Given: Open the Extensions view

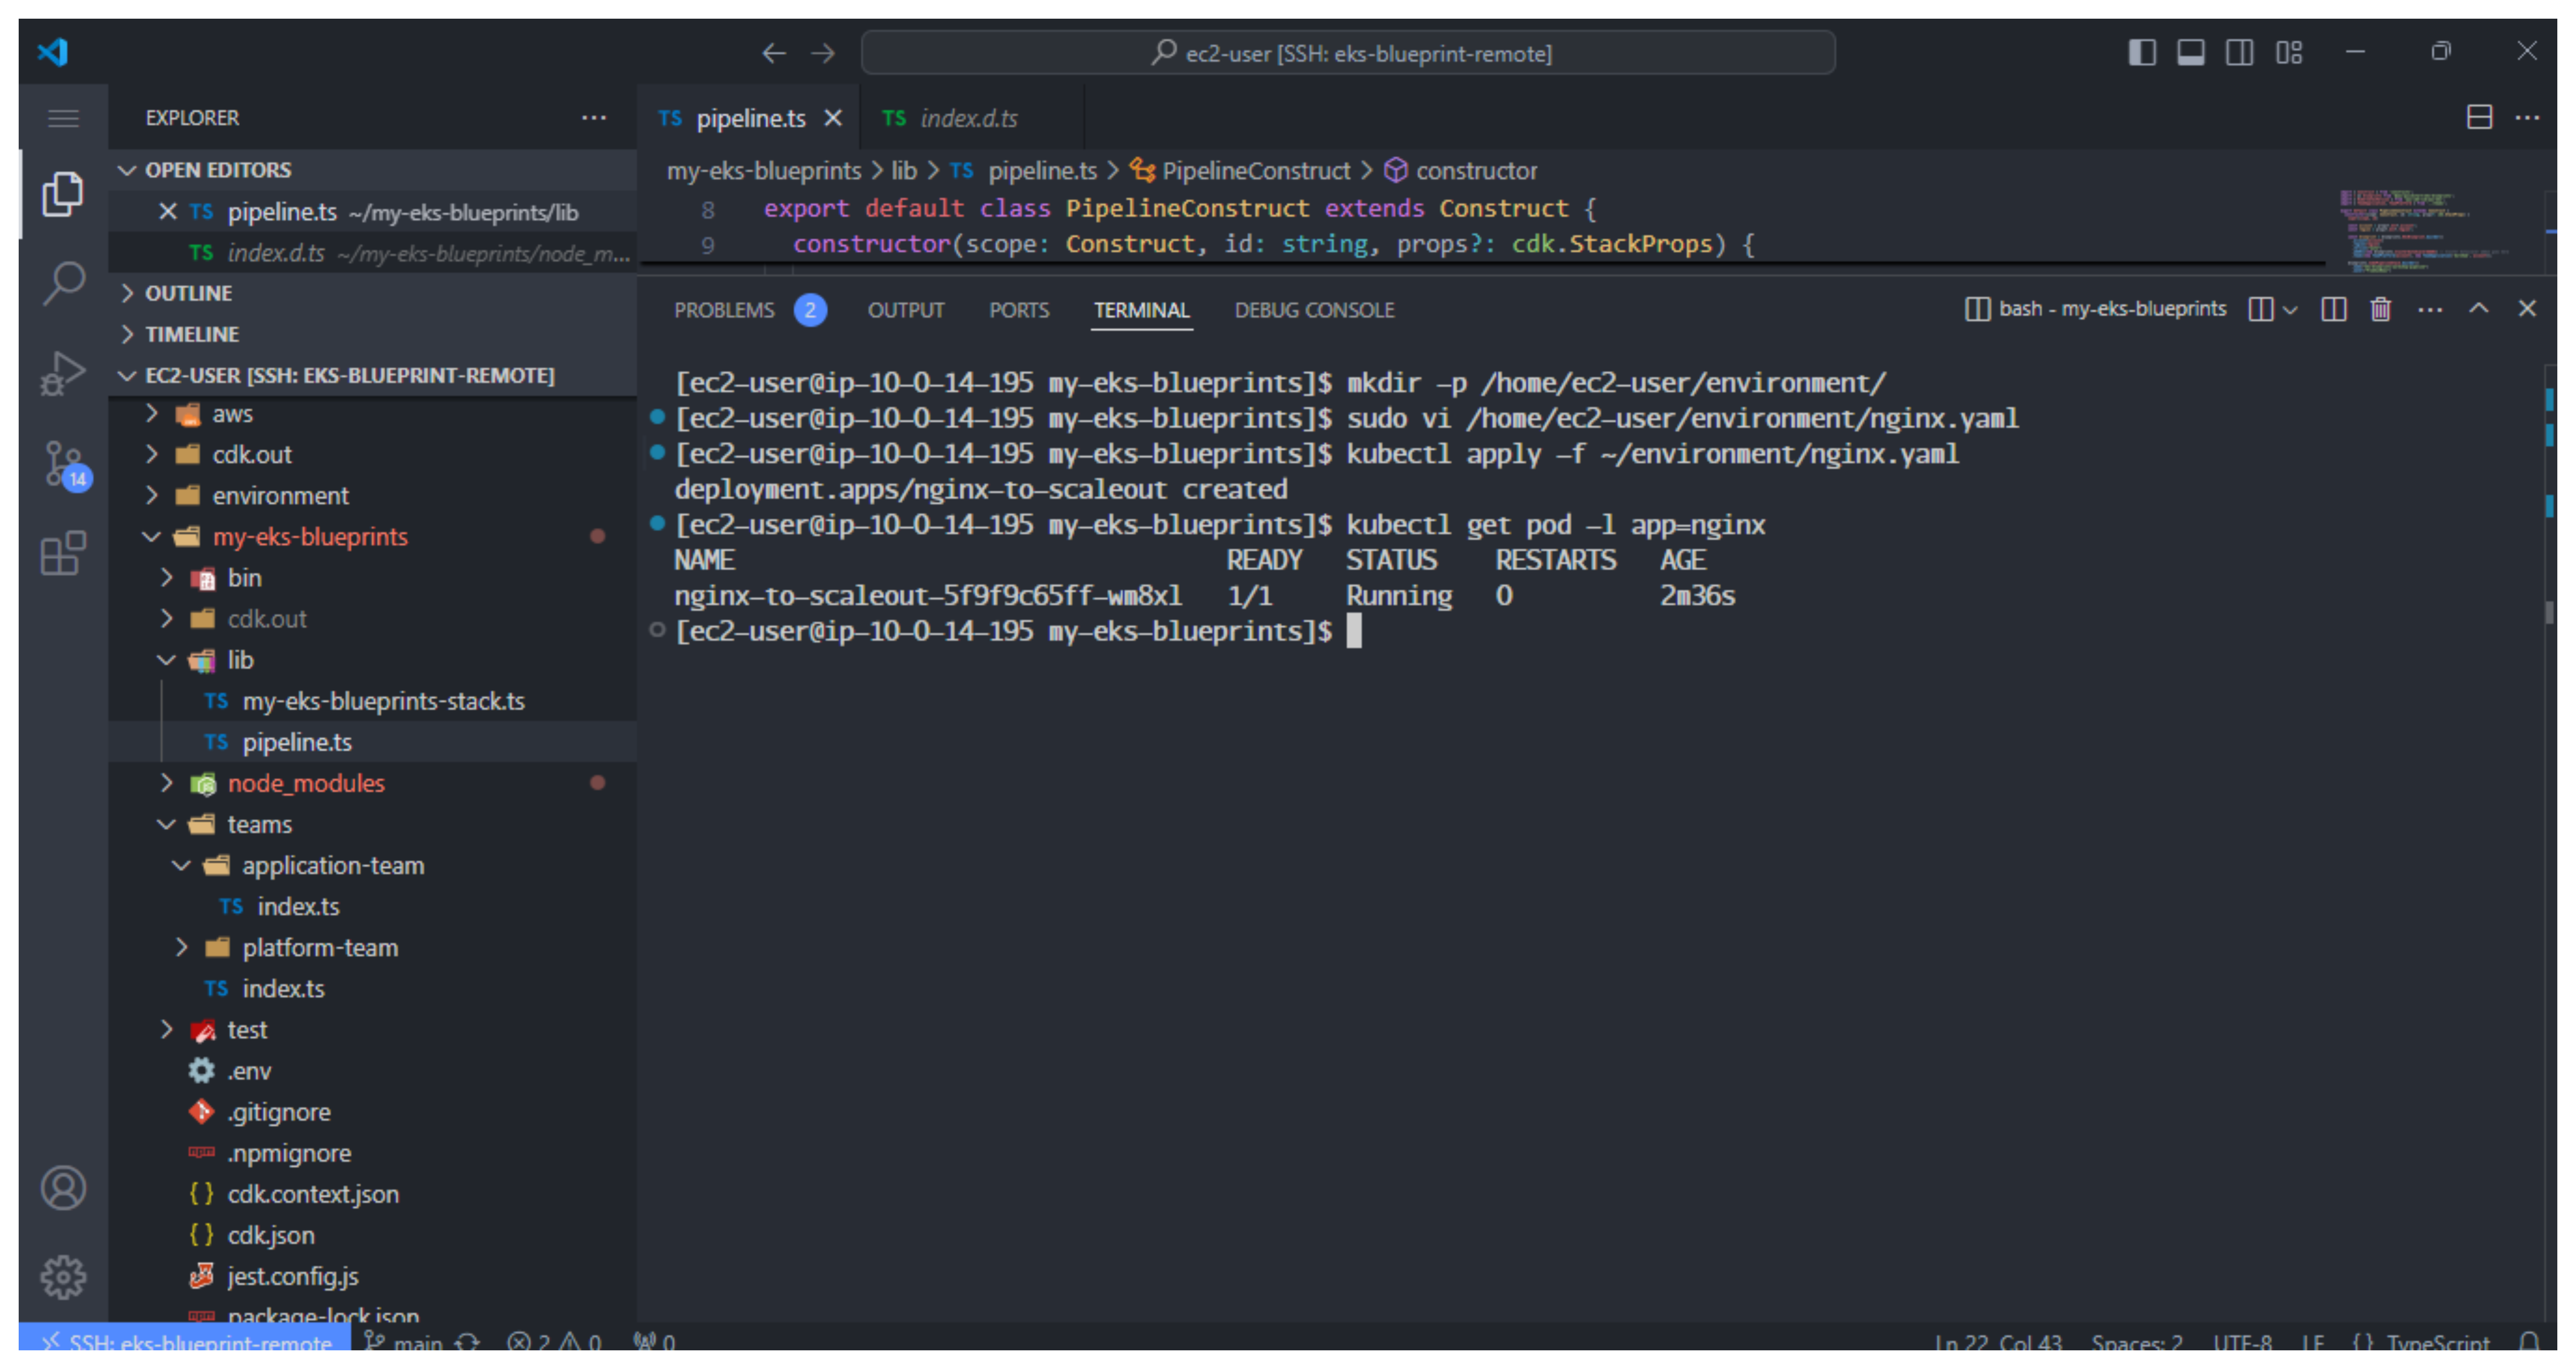Looking at the screenshot, I should point(63,553).
